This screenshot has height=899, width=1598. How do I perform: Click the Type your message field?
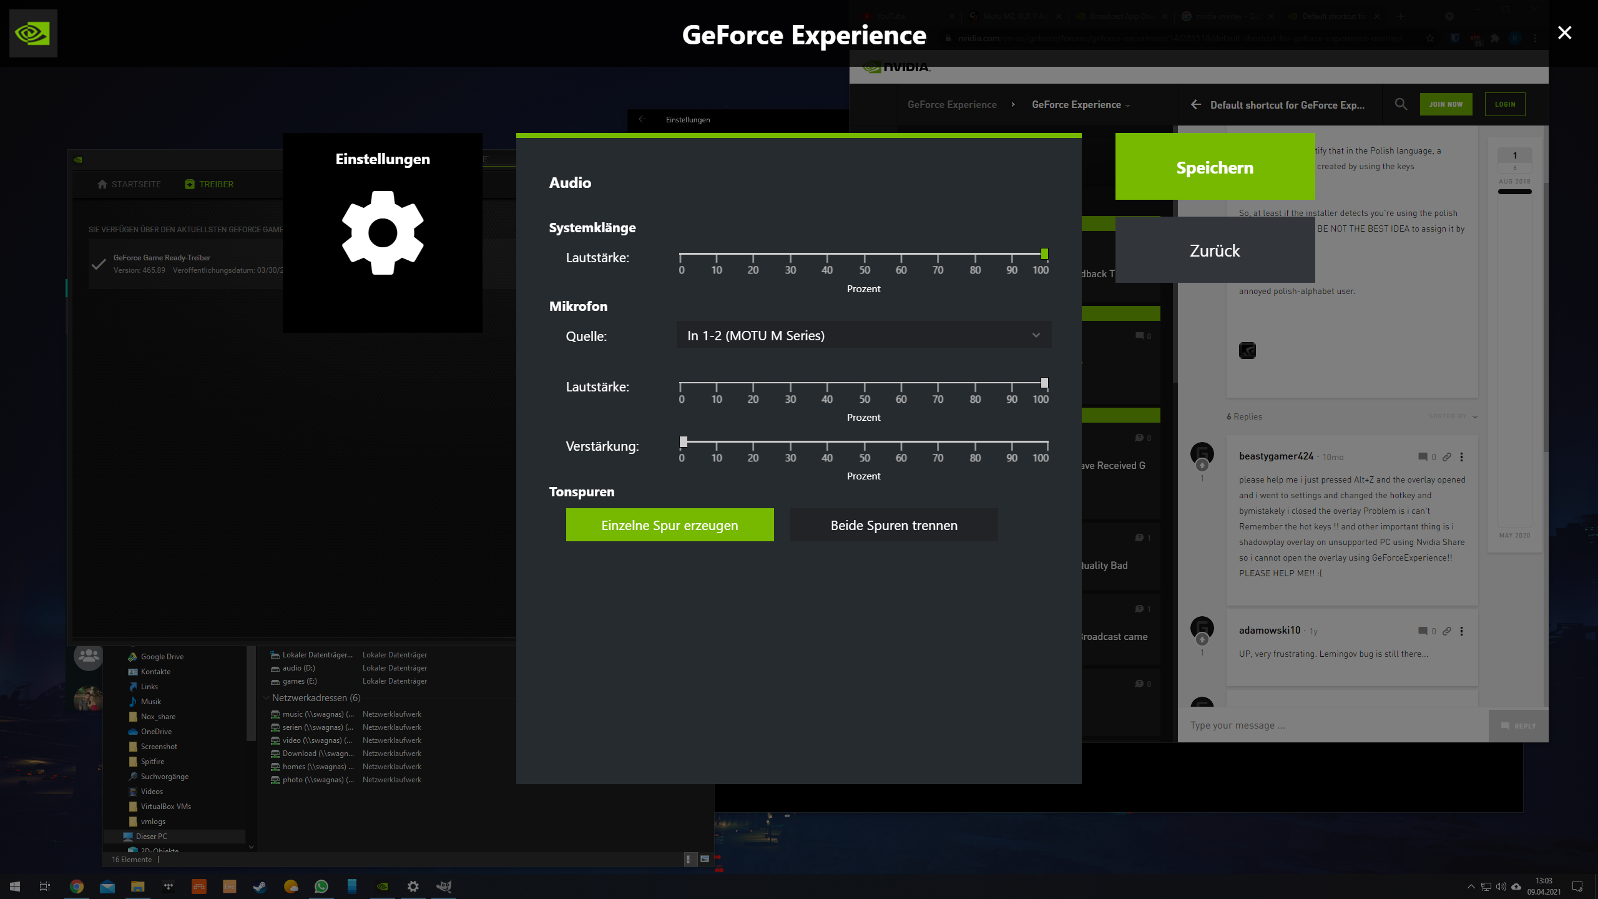(1333, 725)
